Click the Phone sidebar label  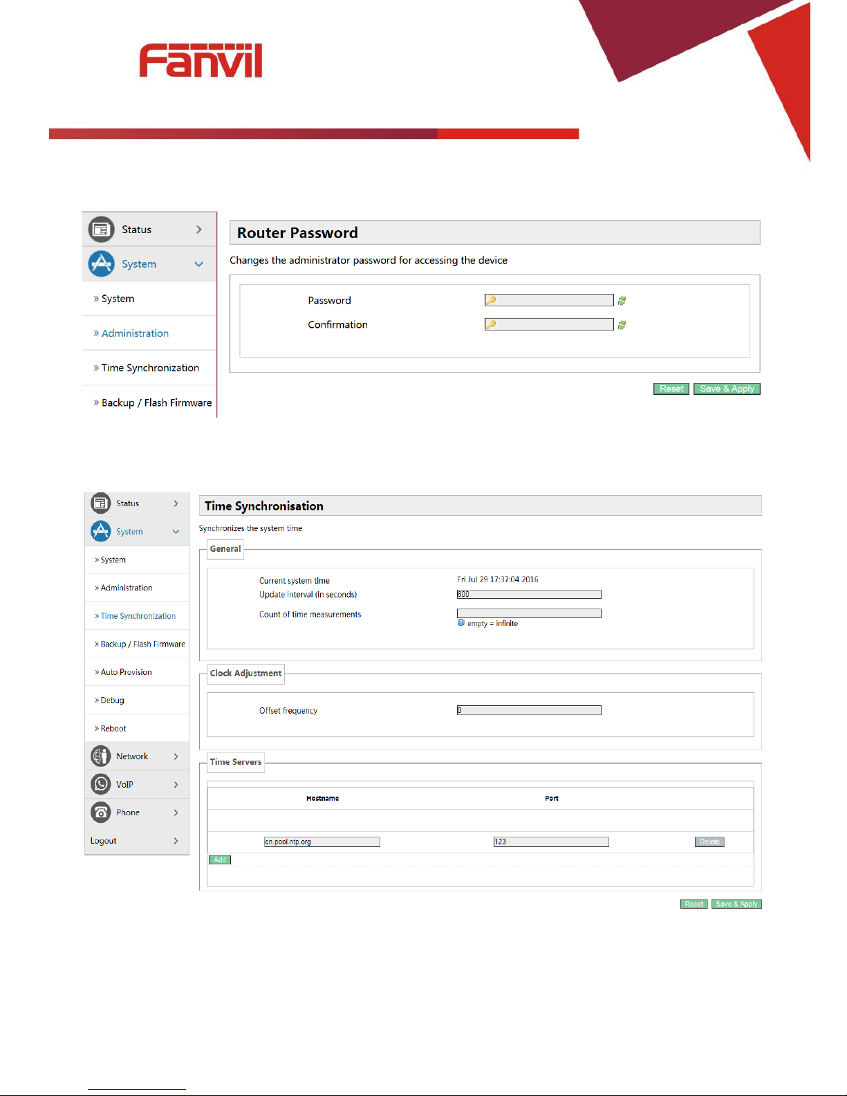tap(128, 812)
